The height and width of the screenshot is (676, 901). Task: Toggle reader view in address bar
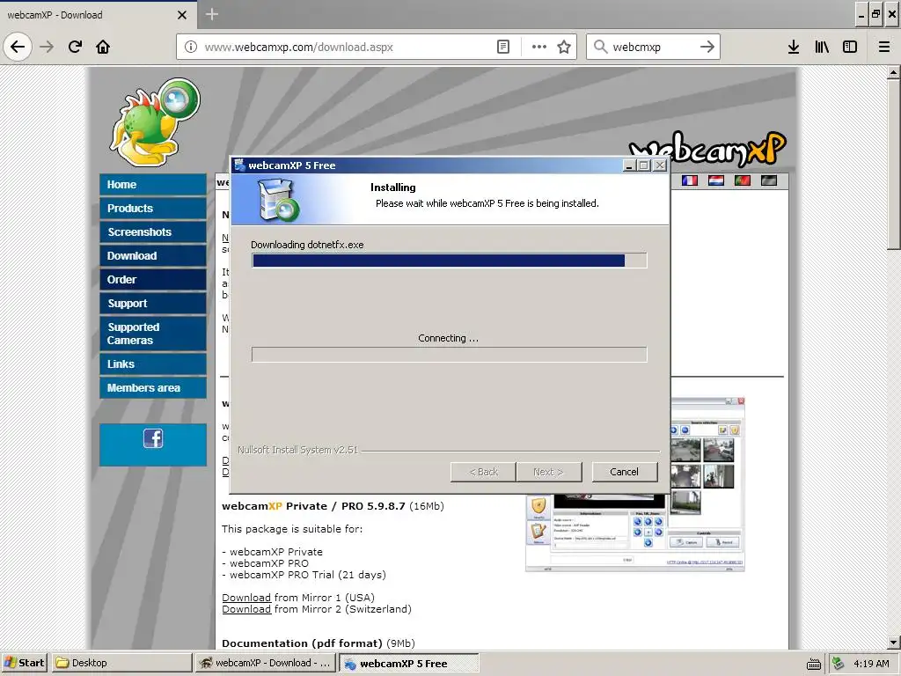point(502,47)
